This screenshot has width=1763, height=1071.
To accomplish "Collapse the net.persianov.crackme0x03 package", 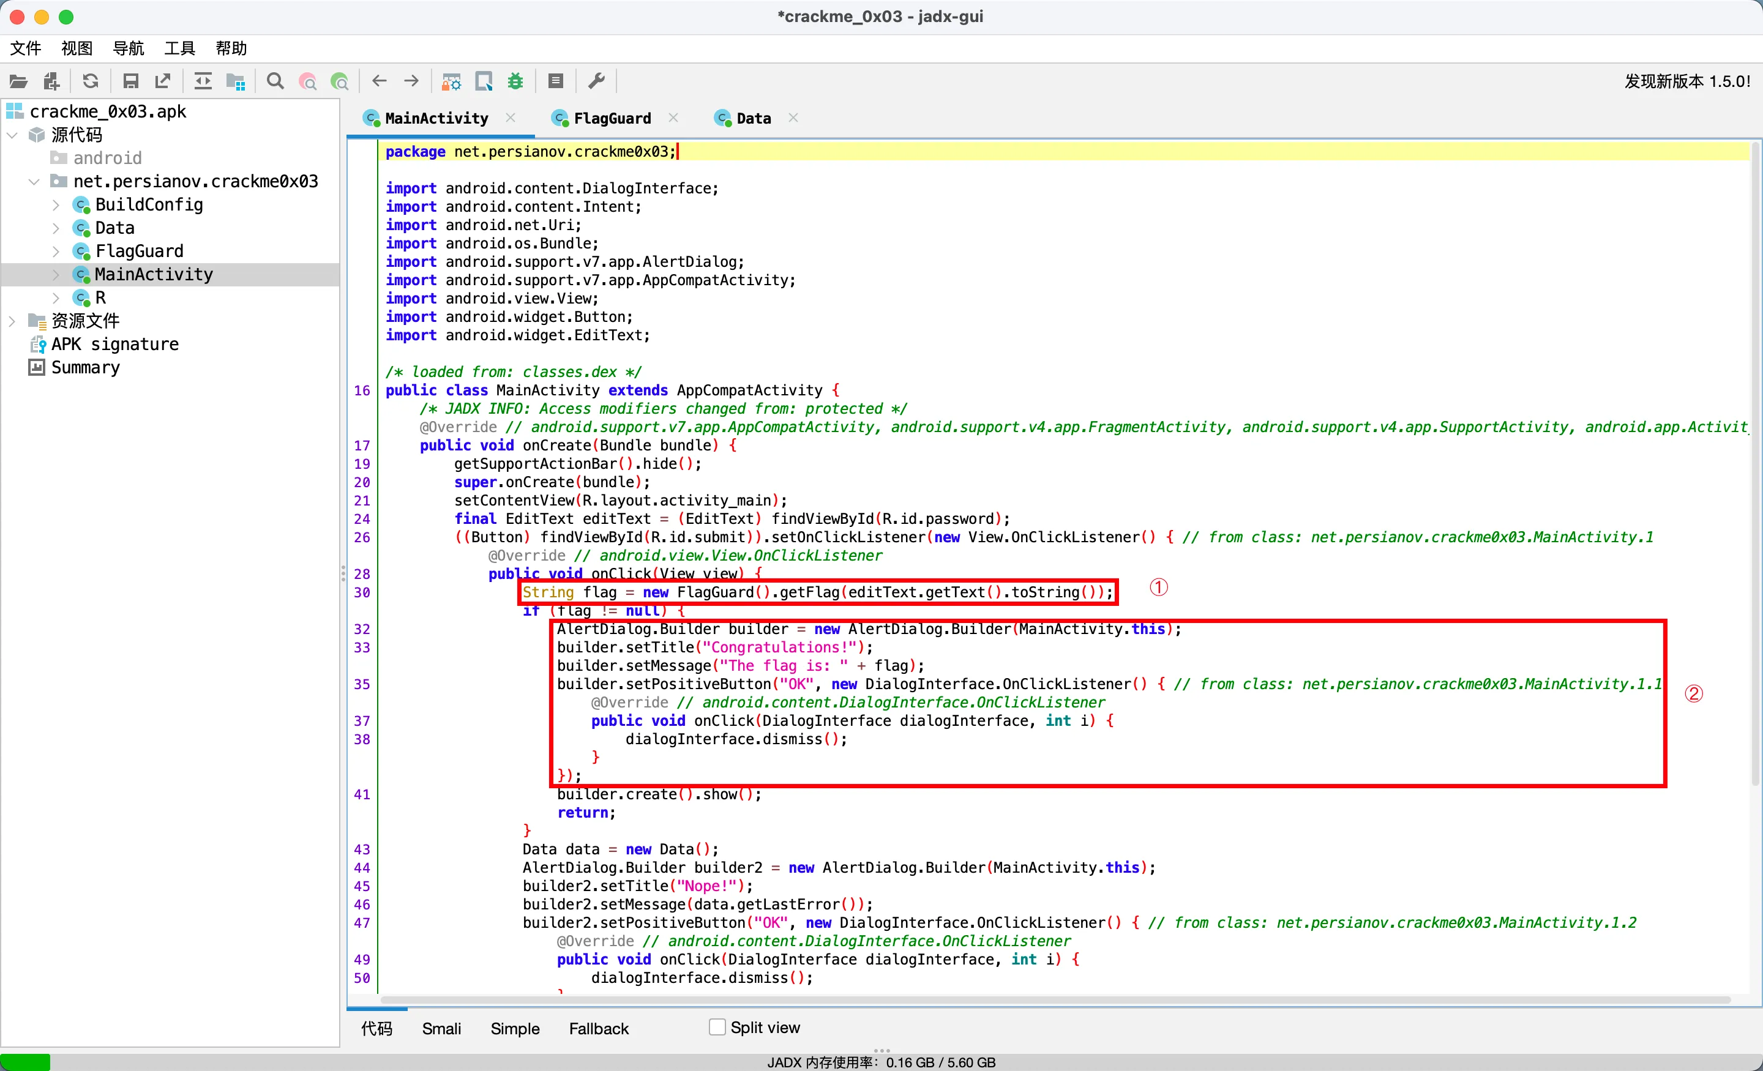I will [33, 182].
